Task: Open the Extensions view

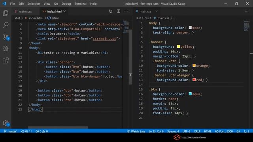Action: (6, 60)
